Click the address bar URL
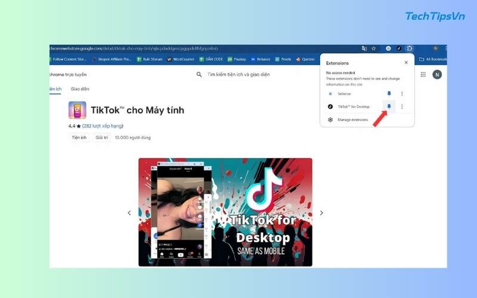 [134, 48]
